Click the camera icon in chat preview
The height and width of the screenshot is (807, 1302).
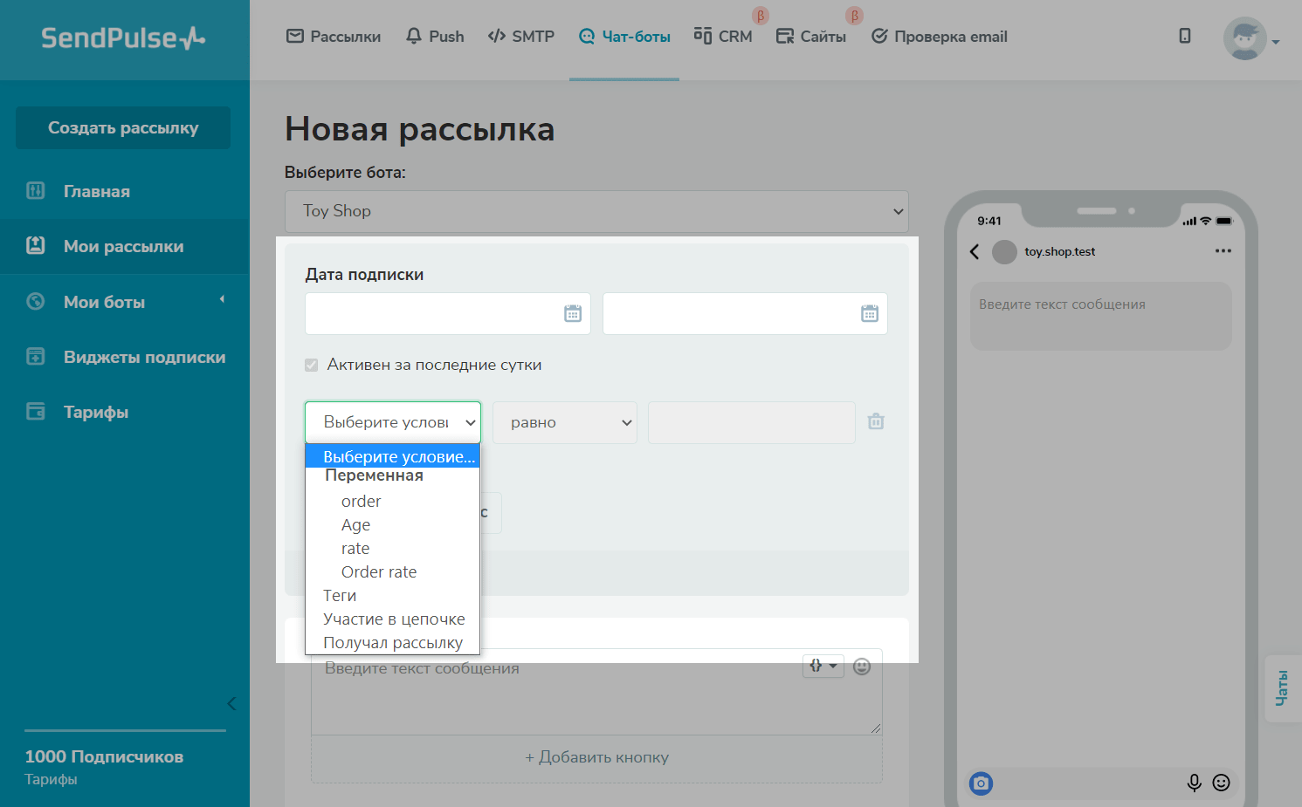pos(981,783)
